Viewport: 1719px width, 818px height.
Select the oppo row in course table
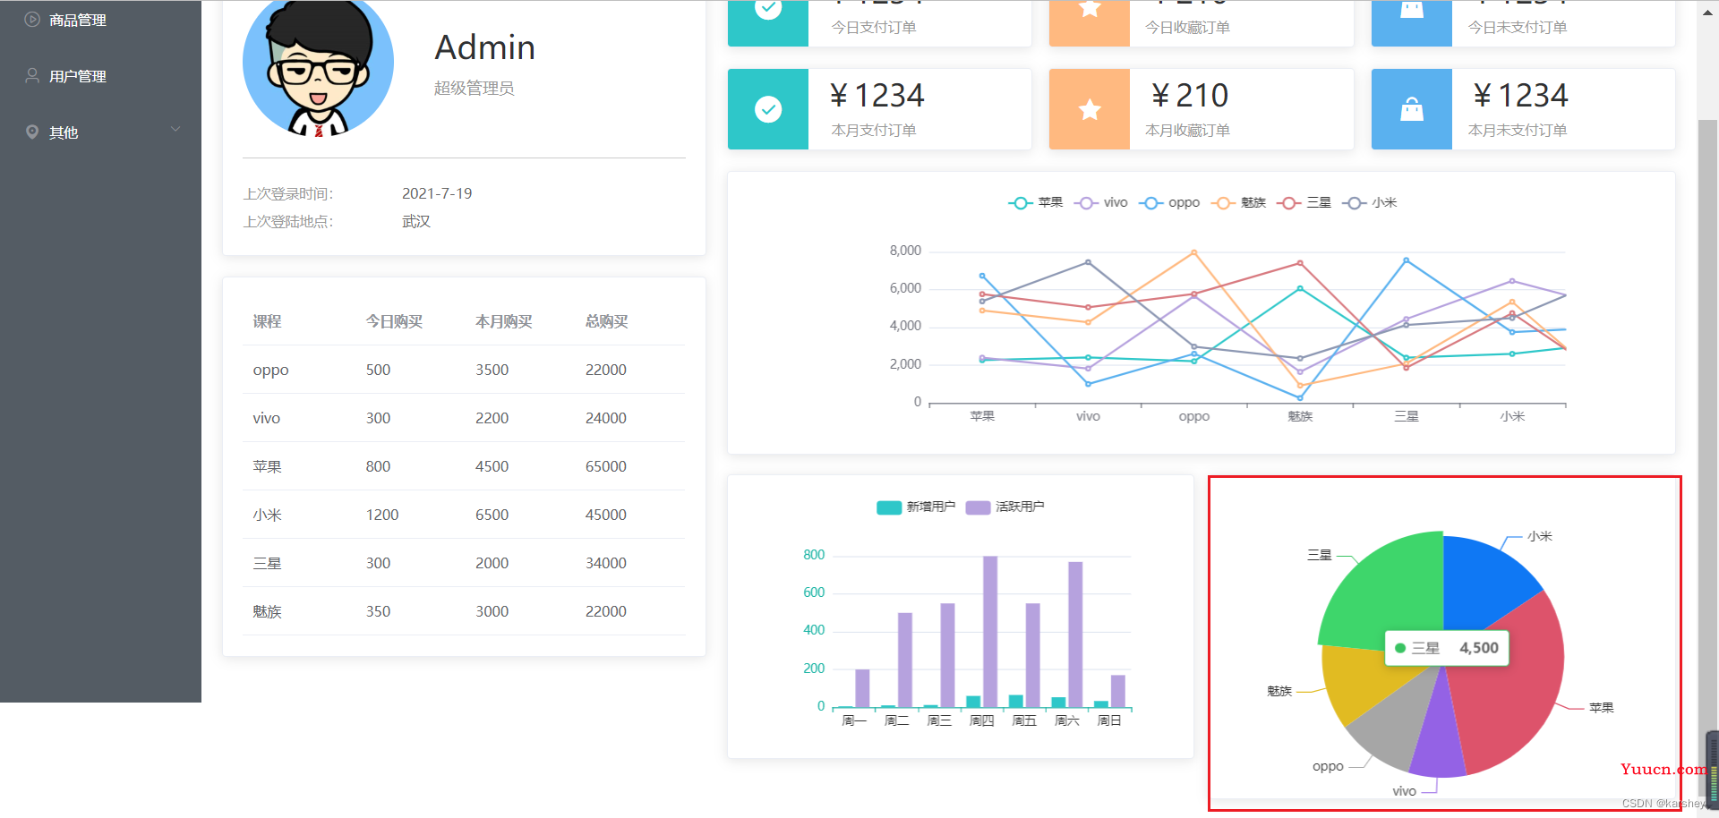tap(464, 370)
